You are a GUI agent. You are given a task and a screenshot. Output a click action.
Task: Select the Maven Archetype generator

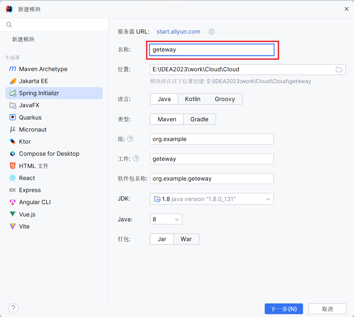54,69
